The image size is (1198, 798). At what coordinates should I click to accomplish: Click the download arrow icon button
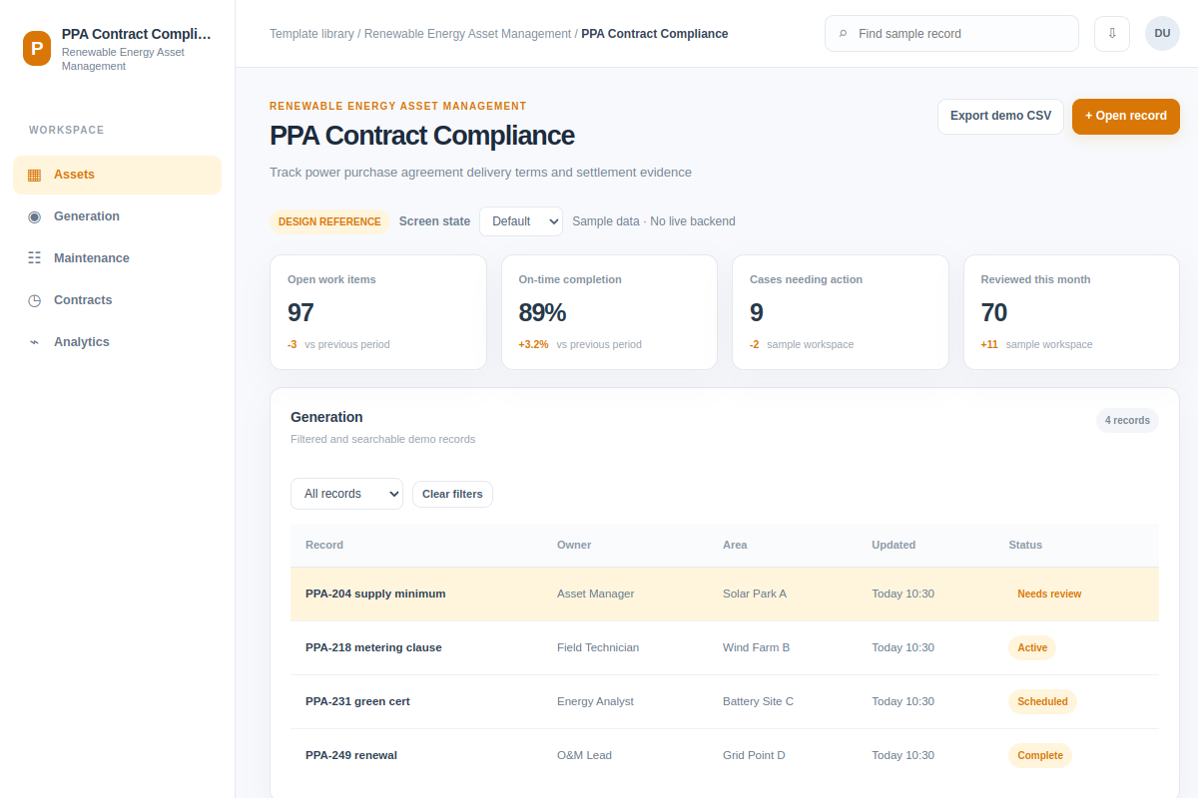pyautogui.click(x=1112, y=34)
